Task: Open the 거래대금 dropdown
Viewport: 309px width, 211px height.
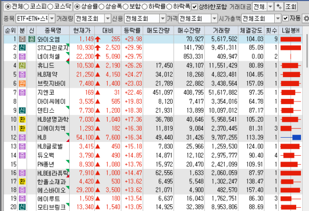Action: [x=271, y=7]
